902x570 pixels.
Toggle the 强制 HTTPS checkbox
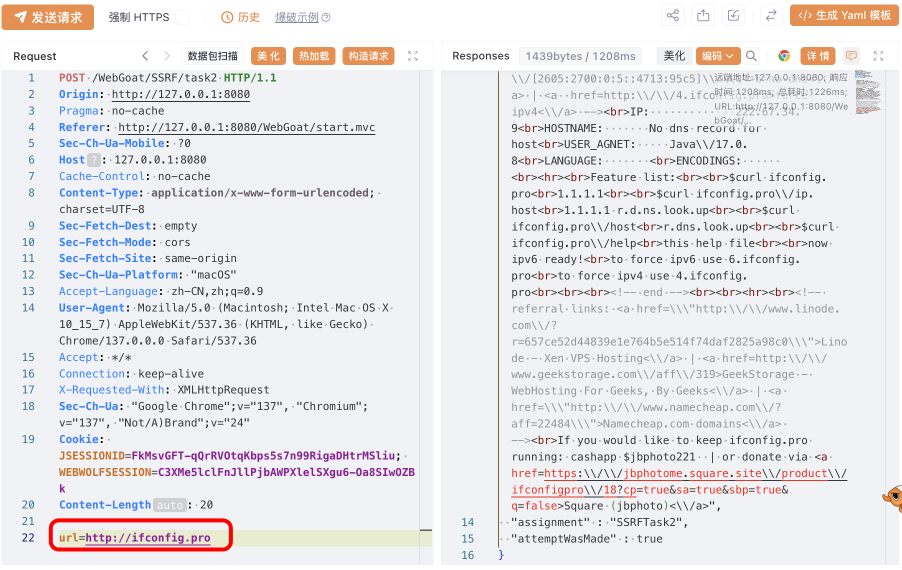(182, 17)
